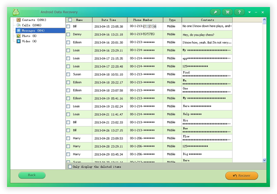Click the message list scrollbar thumb

tap(264, 23)
